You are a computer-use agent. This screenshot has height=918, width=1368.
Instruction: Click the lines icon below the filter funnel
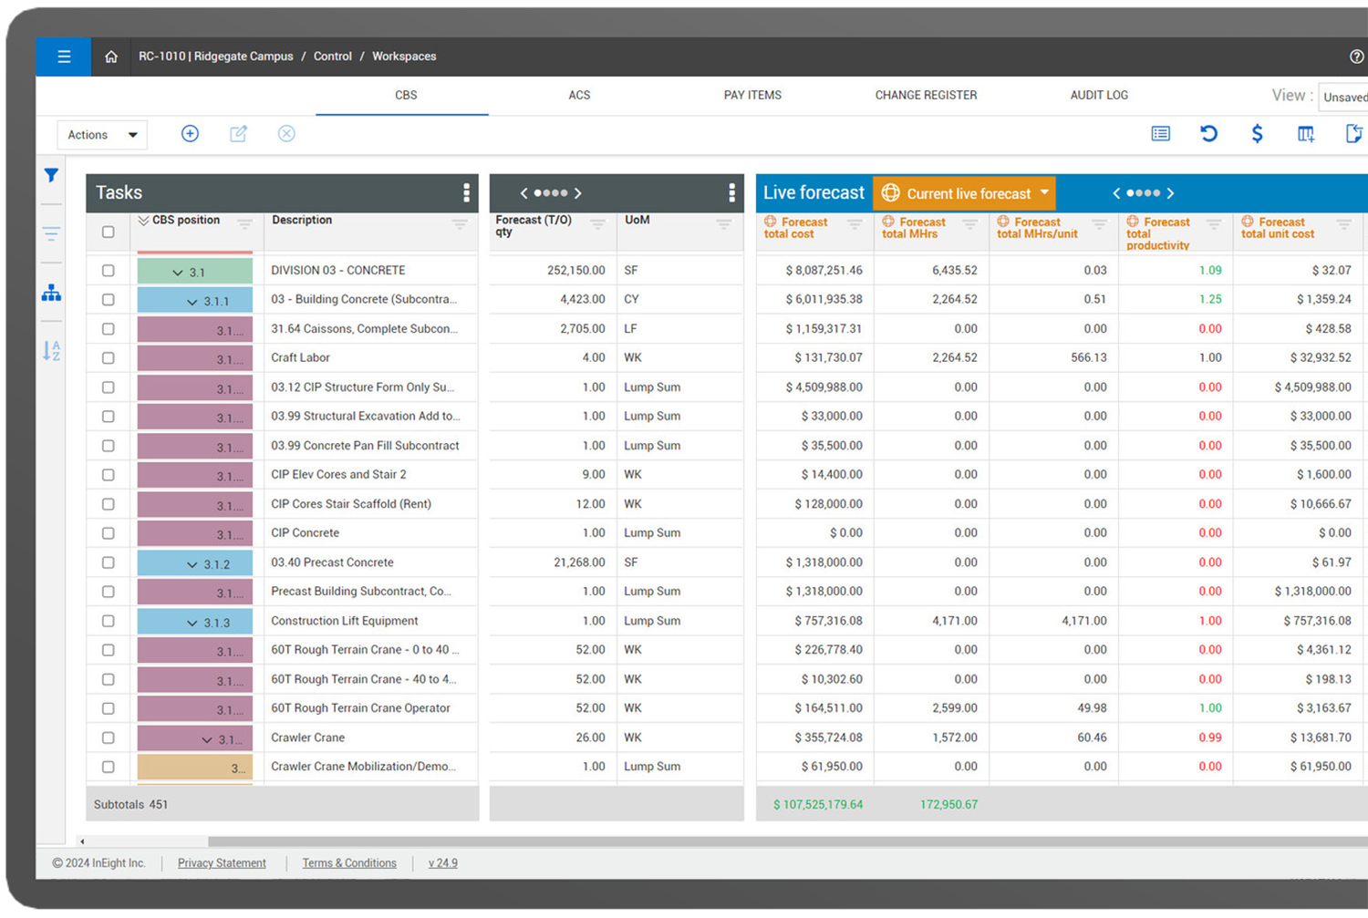pos(51,233)
